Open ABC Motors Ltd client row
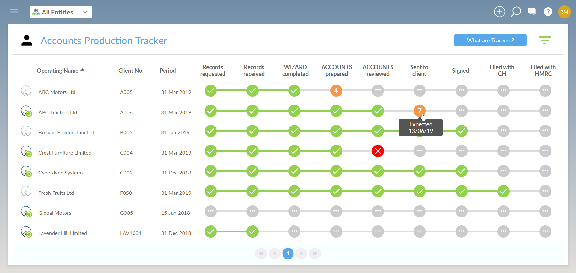The image size is (576, 273). point(57,92)
